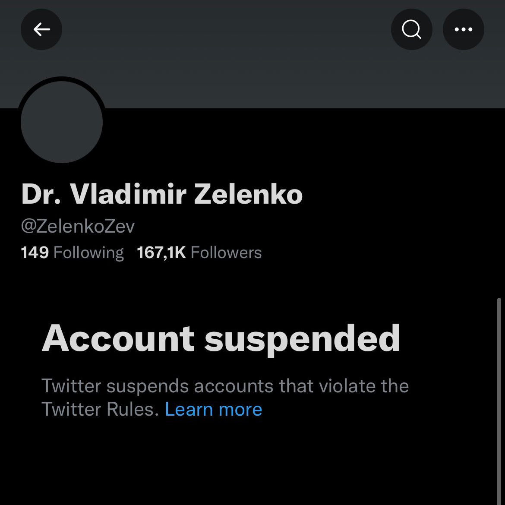Click the number 149 following count
505x505 pixels.
point(35,252)
